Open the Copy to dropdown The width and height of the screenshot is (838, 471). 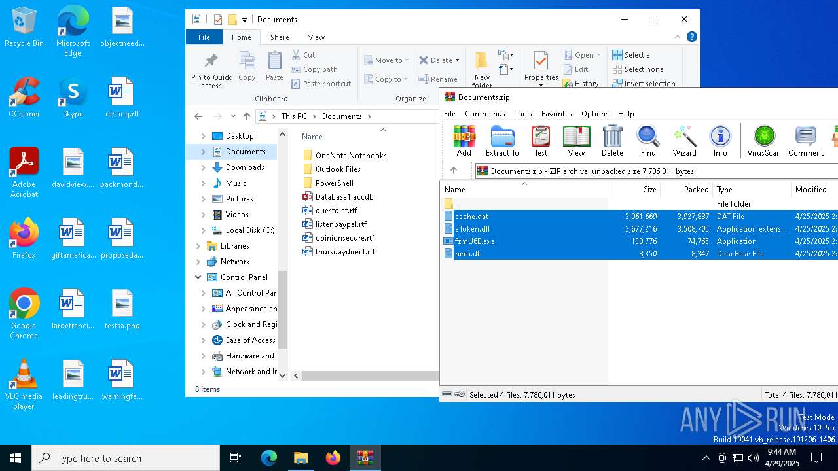pyautogui.click(x=386, y=79)
